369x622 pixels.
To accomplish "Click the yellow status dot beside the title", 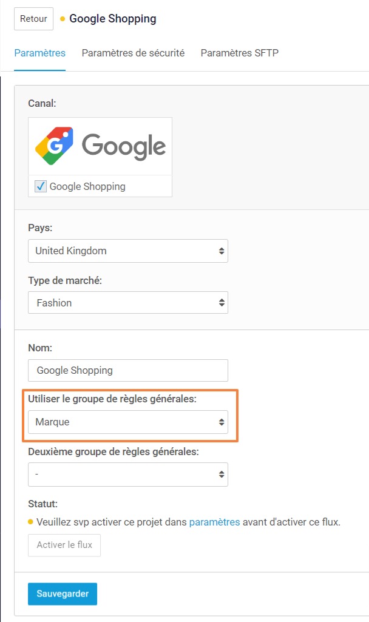I will (x=63, y=19).
